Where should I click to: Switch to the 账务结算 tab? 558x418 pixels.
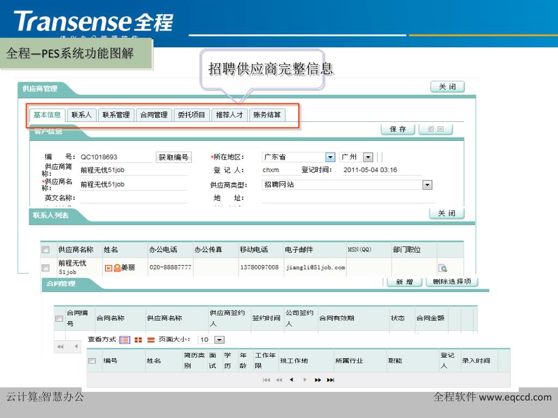click(267, 115)
